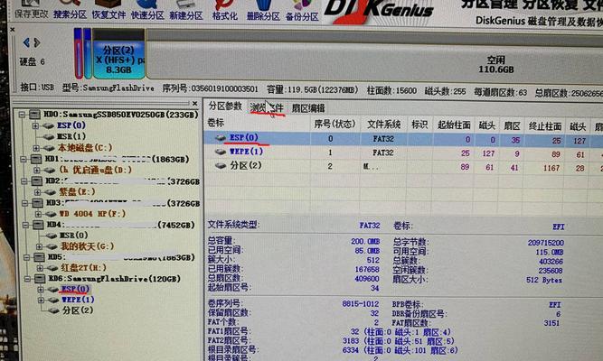Click the 文件系统 column header
This screenshot has width=603, height=361.
tap(383, 125)
